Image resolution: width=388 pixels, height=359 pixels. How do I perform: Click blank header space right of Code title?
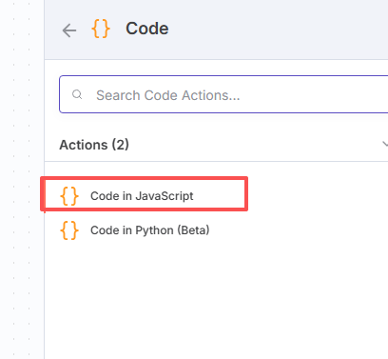[x=279, y=30]
